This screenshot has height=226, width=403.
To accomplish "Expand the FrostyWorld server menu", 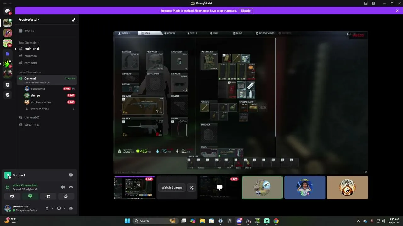I will pos(29,19).
